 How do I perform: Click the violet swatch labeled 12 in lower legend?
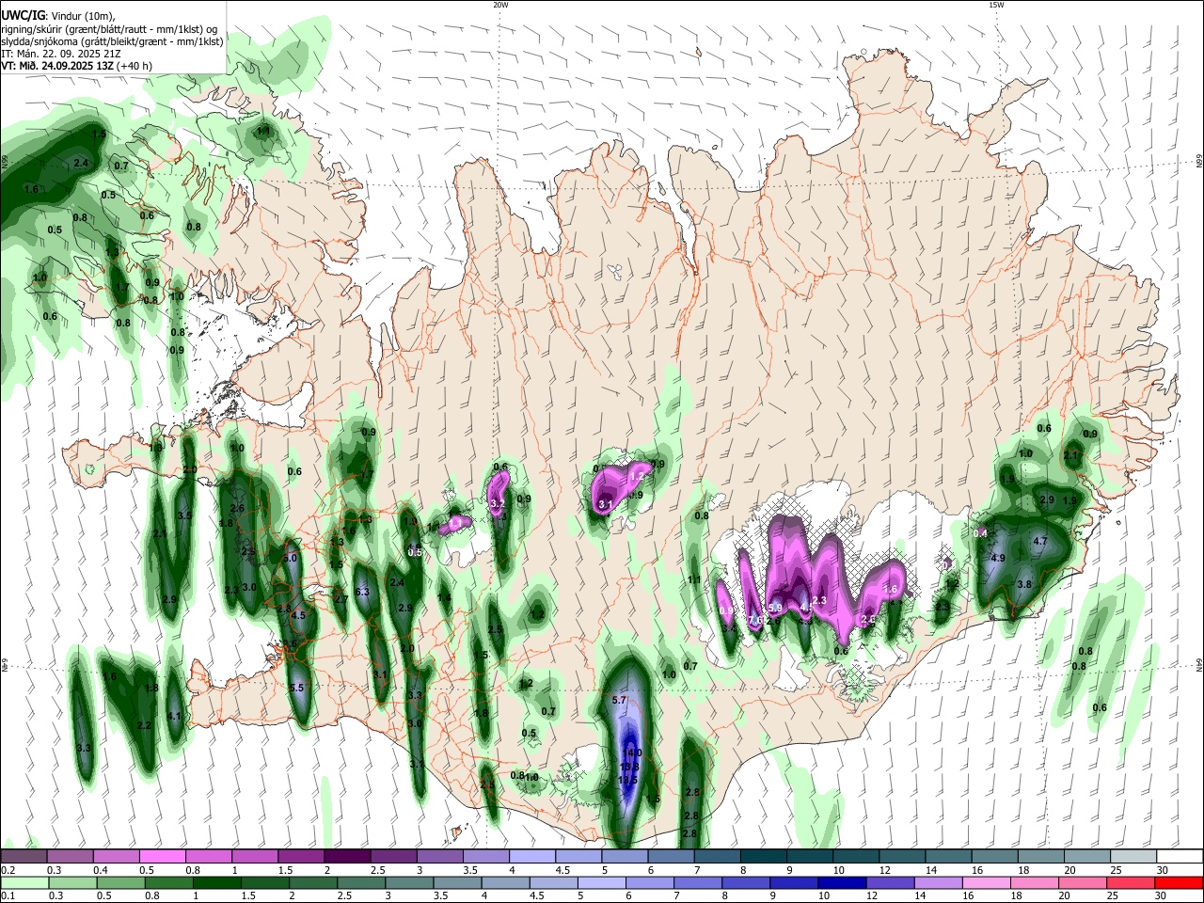[891, 882]
